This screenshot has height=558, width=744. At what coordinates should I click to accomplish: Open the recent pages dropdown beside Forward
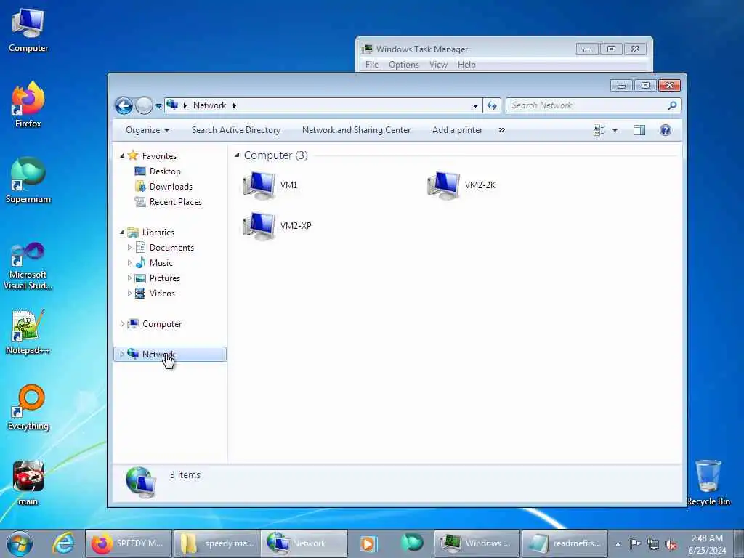(x=158, y=106)
